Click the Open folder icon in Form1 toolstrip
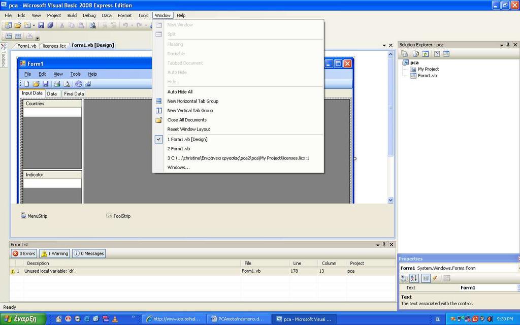520x325 pixels. 36,84
